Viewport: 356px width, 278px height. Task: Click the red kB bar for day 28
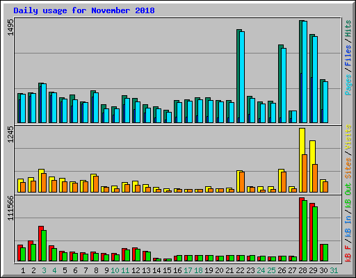click(300, 229)
